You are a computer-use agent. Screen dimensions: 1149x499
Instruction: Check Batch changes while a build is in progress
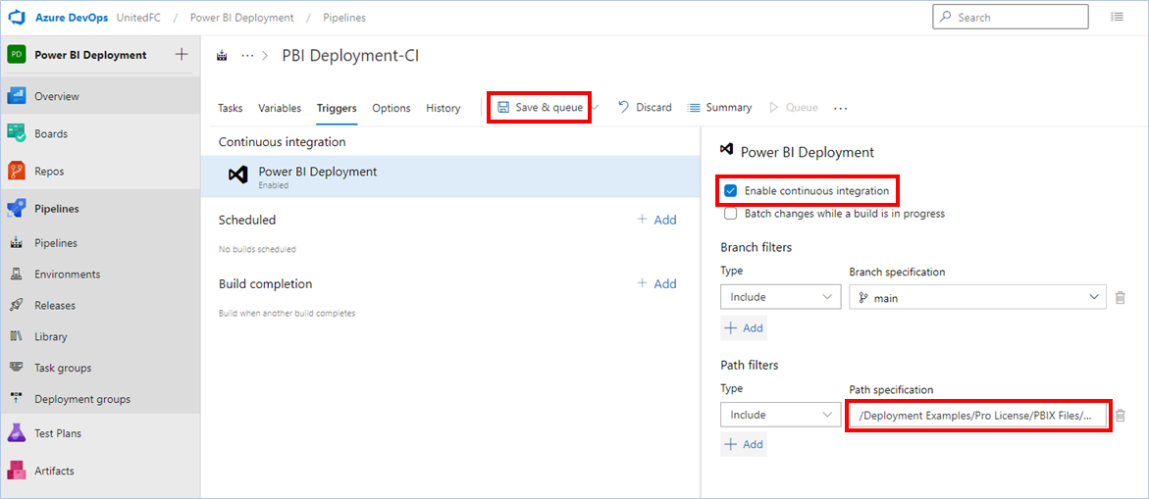point(731,214)
